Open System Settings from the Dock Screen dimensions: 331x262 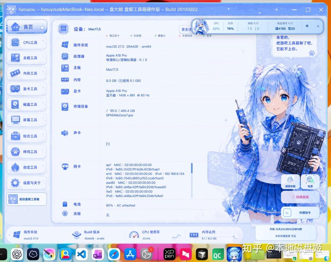[x=146, y=254]
